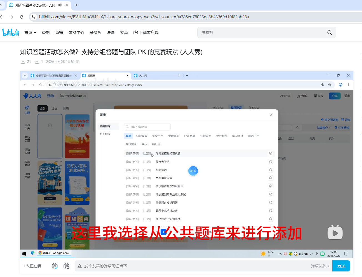Screen dimensions: 362x277
Task: Open the tab search chevron
Action: tap(1, 5)
